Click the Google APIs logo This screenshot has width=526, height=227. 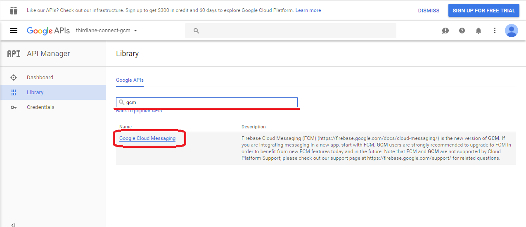click(48, 31)
